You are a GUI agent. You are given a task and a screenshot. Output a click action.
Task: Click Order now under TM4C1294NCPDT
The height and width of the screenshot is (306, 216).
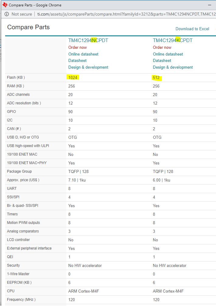77,47
